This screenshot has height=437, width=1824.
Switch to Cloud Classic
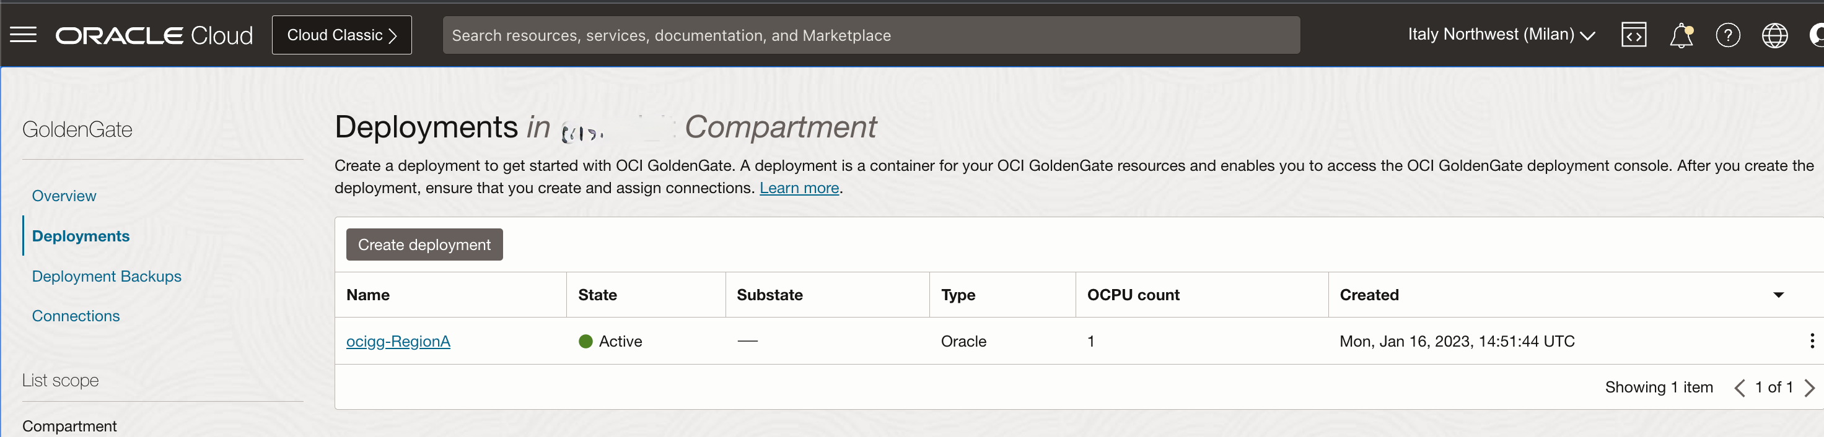(342, 35)
